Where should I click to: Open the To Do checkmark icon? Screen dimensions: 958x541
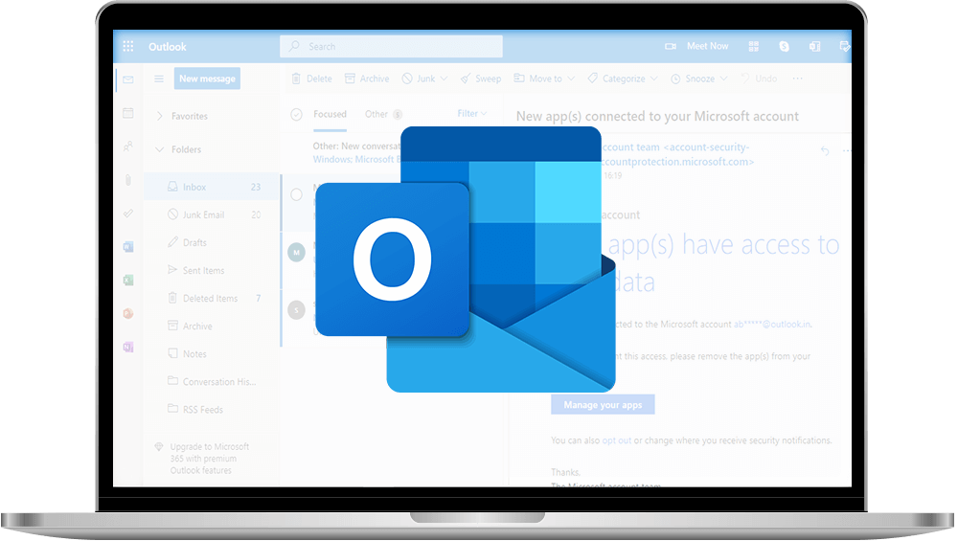[x=127, y=213]
